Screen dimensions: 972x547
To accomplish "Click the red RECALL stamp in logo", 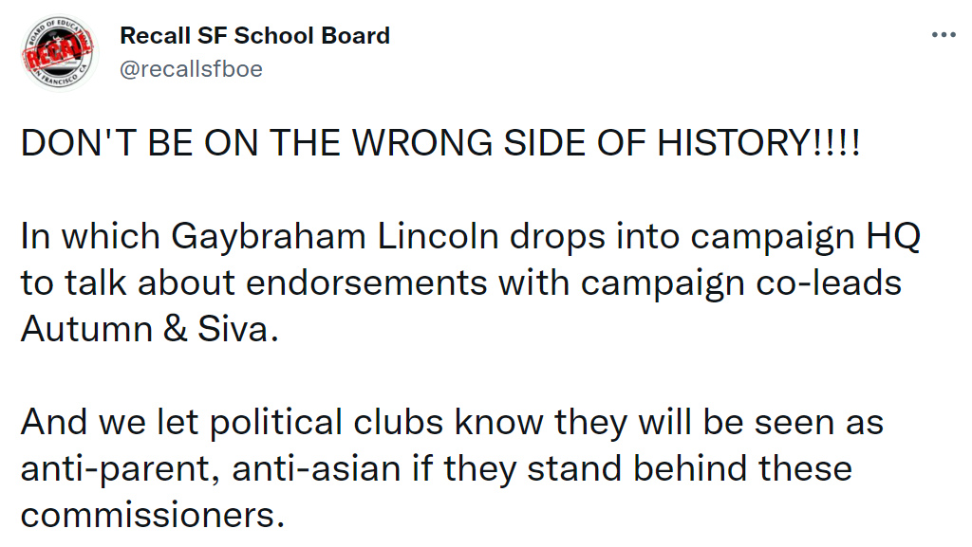I will click(57, 51).
